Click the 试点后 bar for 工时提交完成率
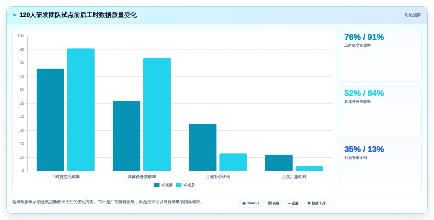This screenshot has height=220, width=434. (x=81, y=110)
